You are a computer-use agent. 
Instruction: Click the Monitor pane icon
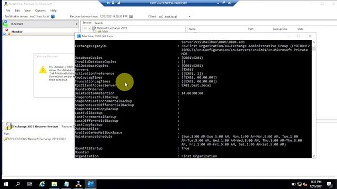click(7, 31)
